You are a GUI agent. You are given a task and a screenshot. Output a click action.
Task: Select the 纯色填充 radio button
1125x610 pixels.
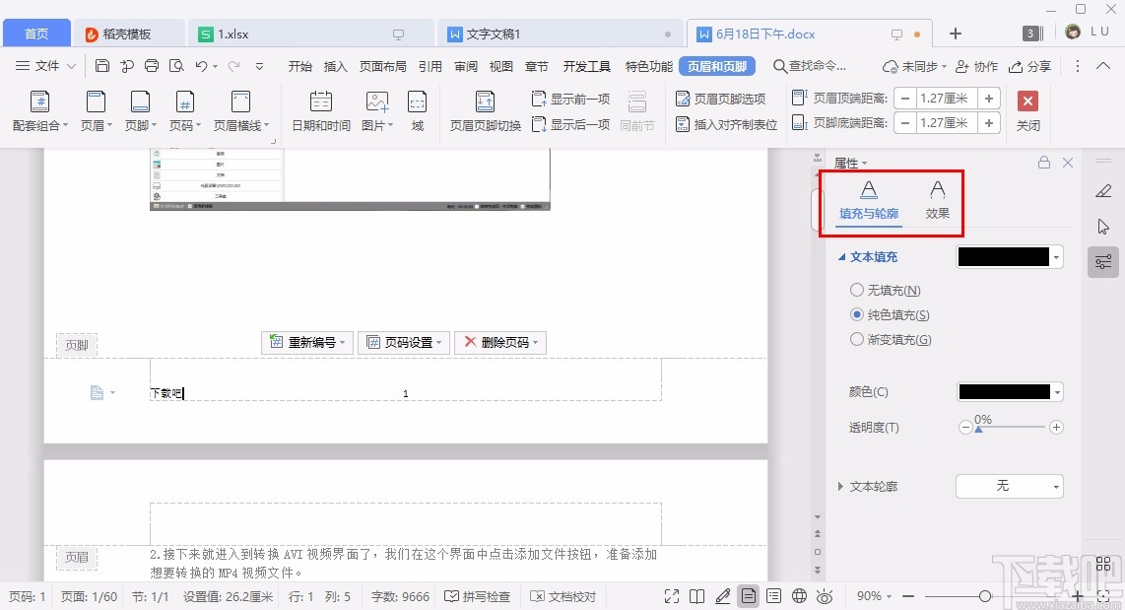tap(857, 315)
